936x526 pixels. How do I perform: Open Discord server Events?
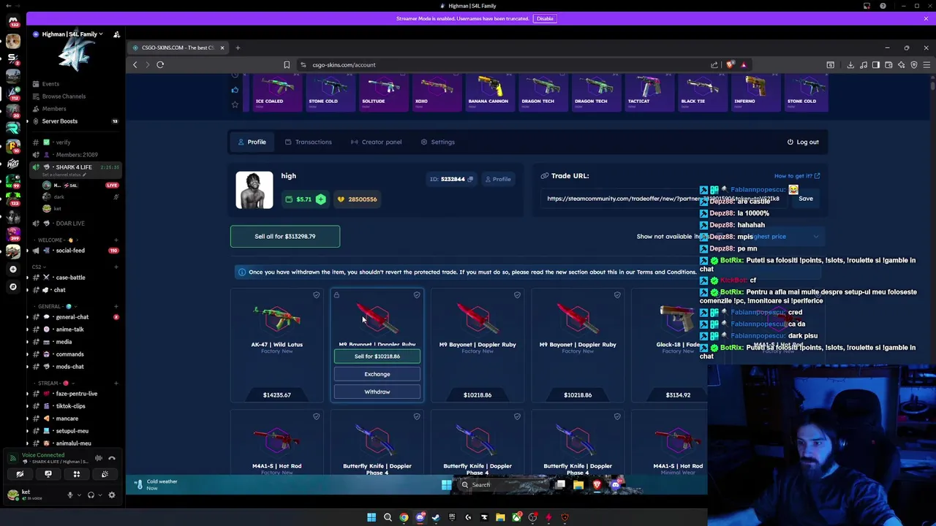click(50, 84)
